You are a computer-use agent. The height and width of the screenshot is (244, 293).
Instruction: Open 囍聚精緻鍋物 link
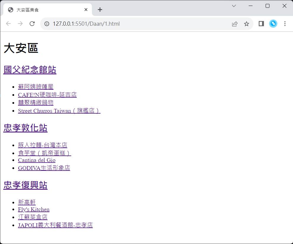(x=36, y=102)
